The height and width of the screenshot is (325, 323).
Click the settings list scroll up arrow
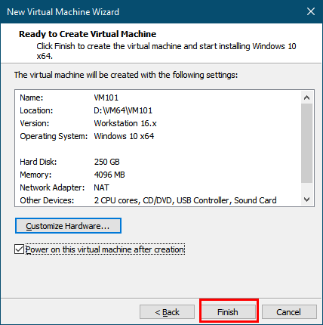pyautogui.click(x=306, y=97)
